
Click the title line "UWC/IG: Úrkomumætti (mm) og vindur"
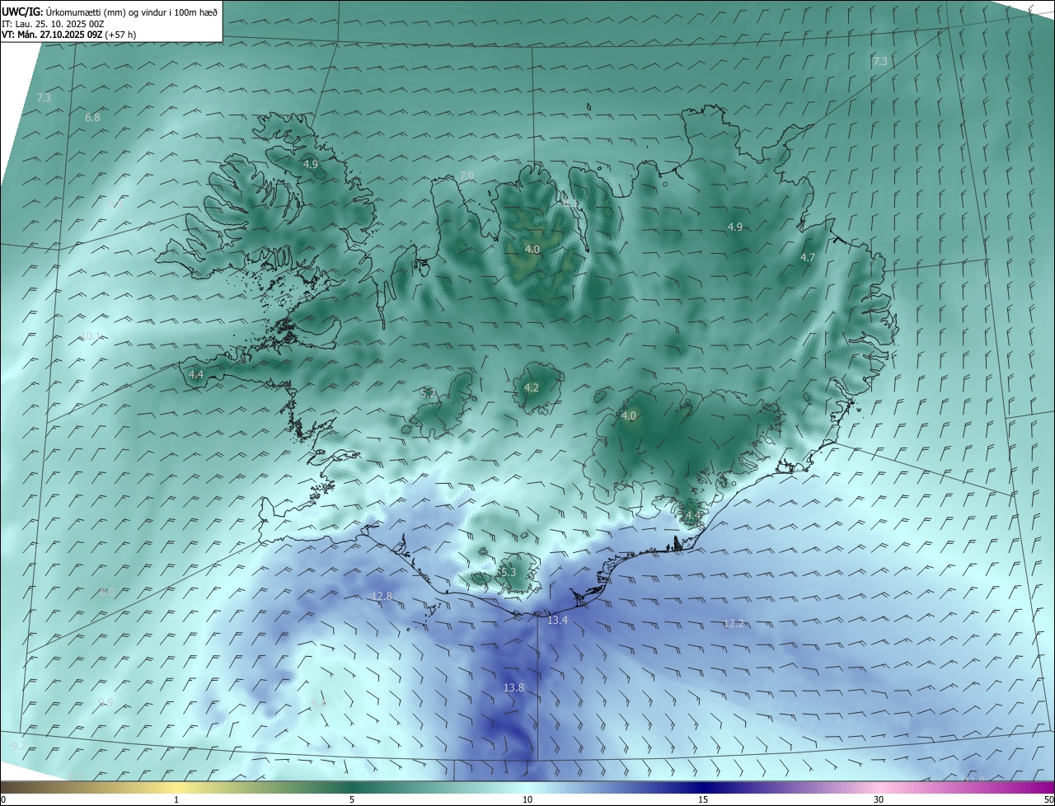(109, 12)
